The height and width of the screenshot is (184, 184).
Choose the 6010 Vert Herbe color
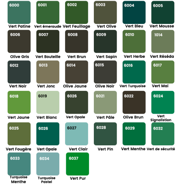click(x=134, y=42)
